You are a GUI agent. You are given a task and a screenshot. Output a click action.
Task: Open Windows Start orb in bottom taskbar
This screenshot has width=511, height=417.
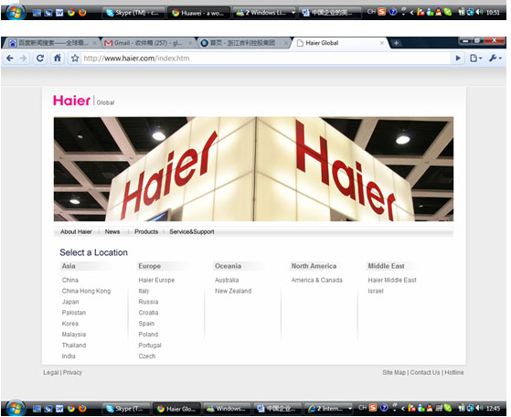point(16,408)
